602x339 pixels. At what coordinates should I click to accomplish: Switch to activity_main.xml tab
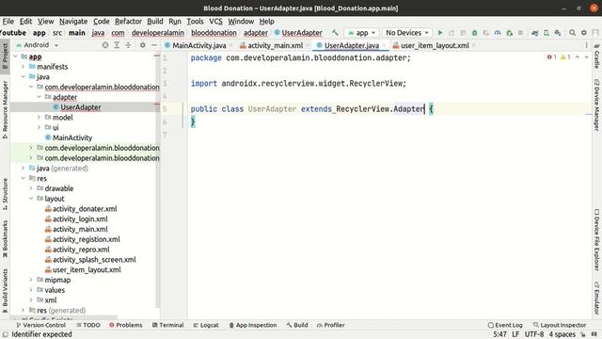tap(275, 45)
